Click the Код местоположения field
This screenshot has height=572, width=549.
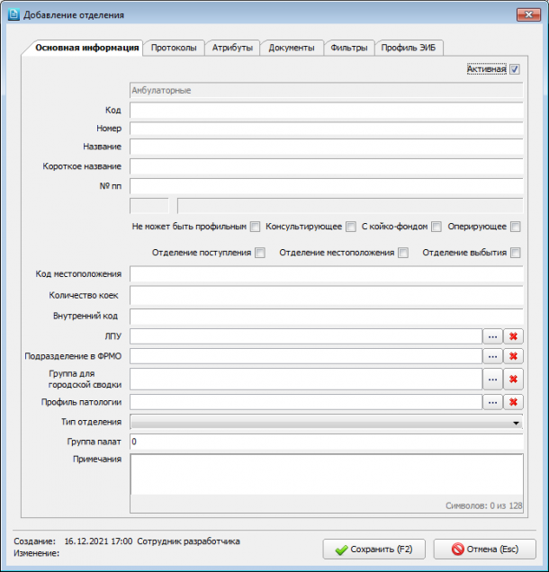pos(327,274)
